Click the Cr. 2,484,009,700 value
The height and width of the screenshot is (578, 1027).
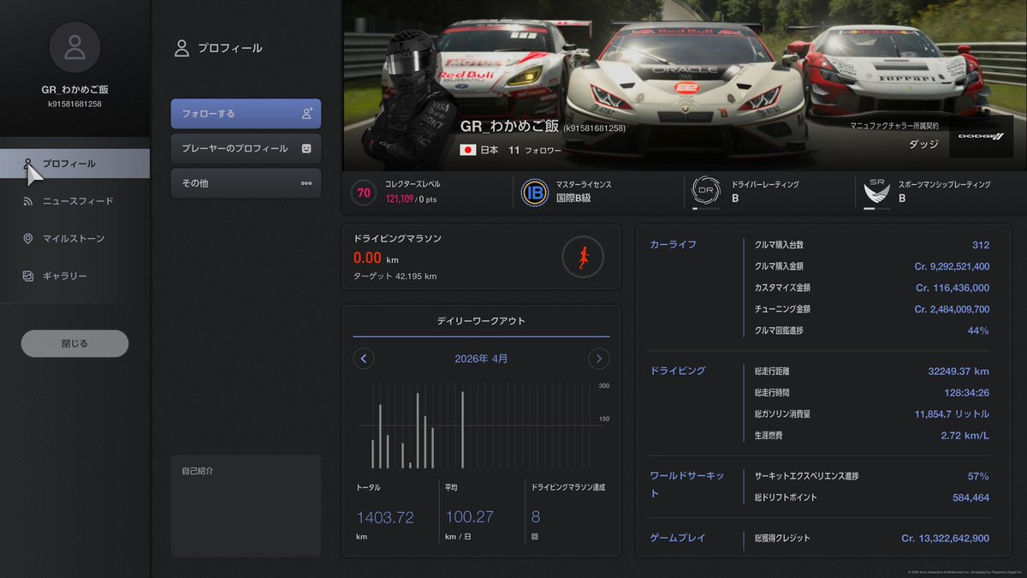coord(952,309)
